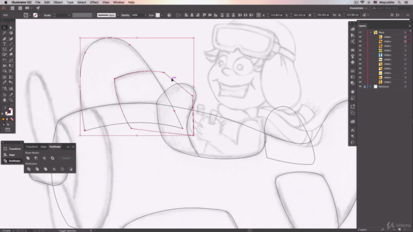
Task: Set paint mode to None in toolbox
Action: click(x=12, y=119)
